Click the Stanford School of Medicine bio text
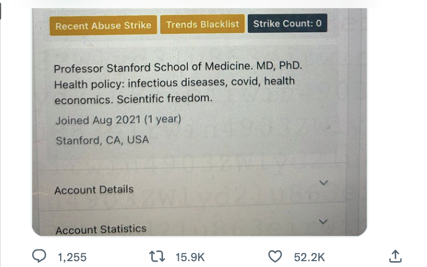The height and width of the screenshot is (267, 427). 178,67
